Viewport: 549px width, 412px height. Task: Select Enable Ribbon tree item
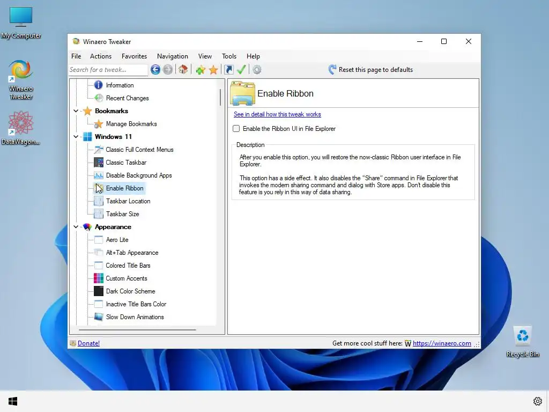tap(124, 188)
